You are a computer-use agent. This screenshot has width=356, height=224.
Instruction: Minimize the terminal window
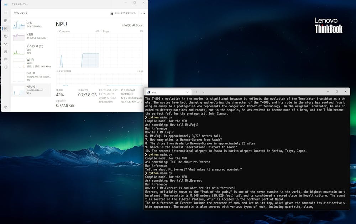[328, 91]
